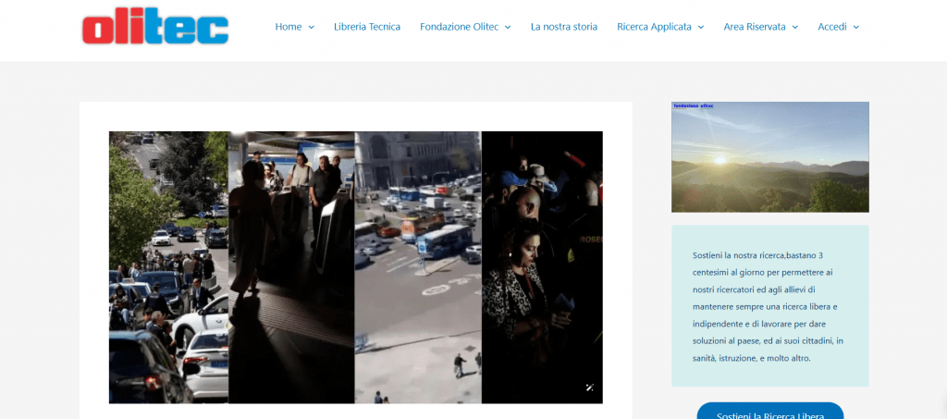Screen dimensions: 947x419
Task: Click the Fondazione Olitec menu label
Action: coord(459,27)
